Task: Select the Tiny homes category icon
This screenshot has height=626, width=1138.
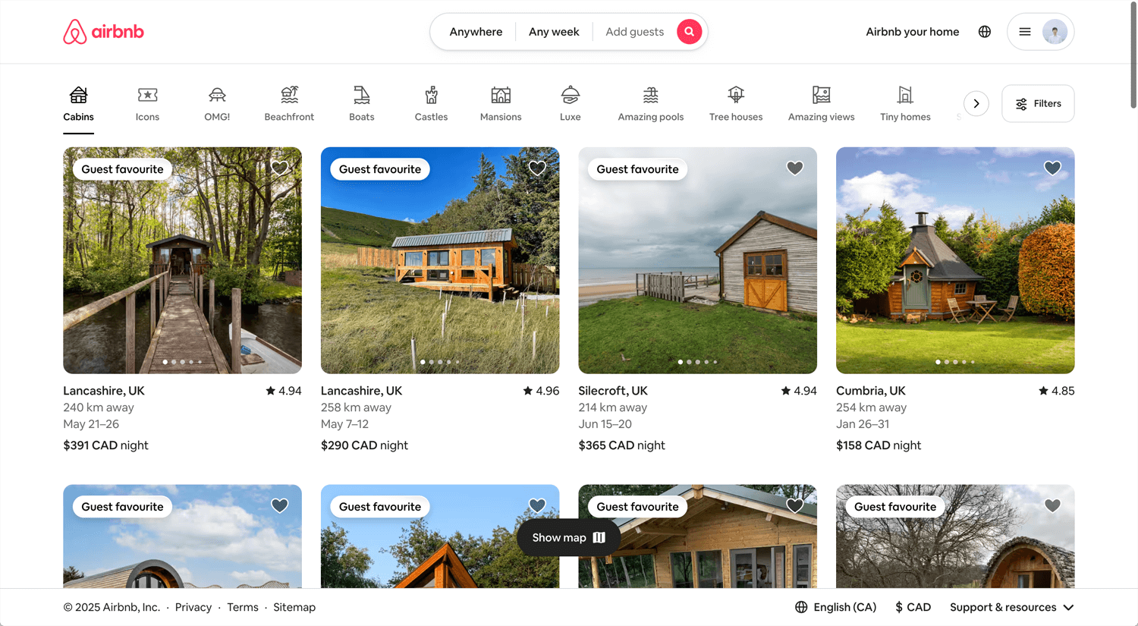Action: pos(905,95)
